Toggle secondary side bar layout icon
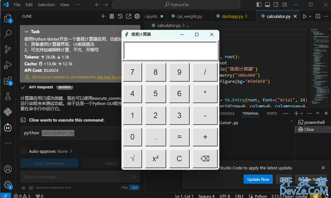331x198 pixels. coord(276,5)
